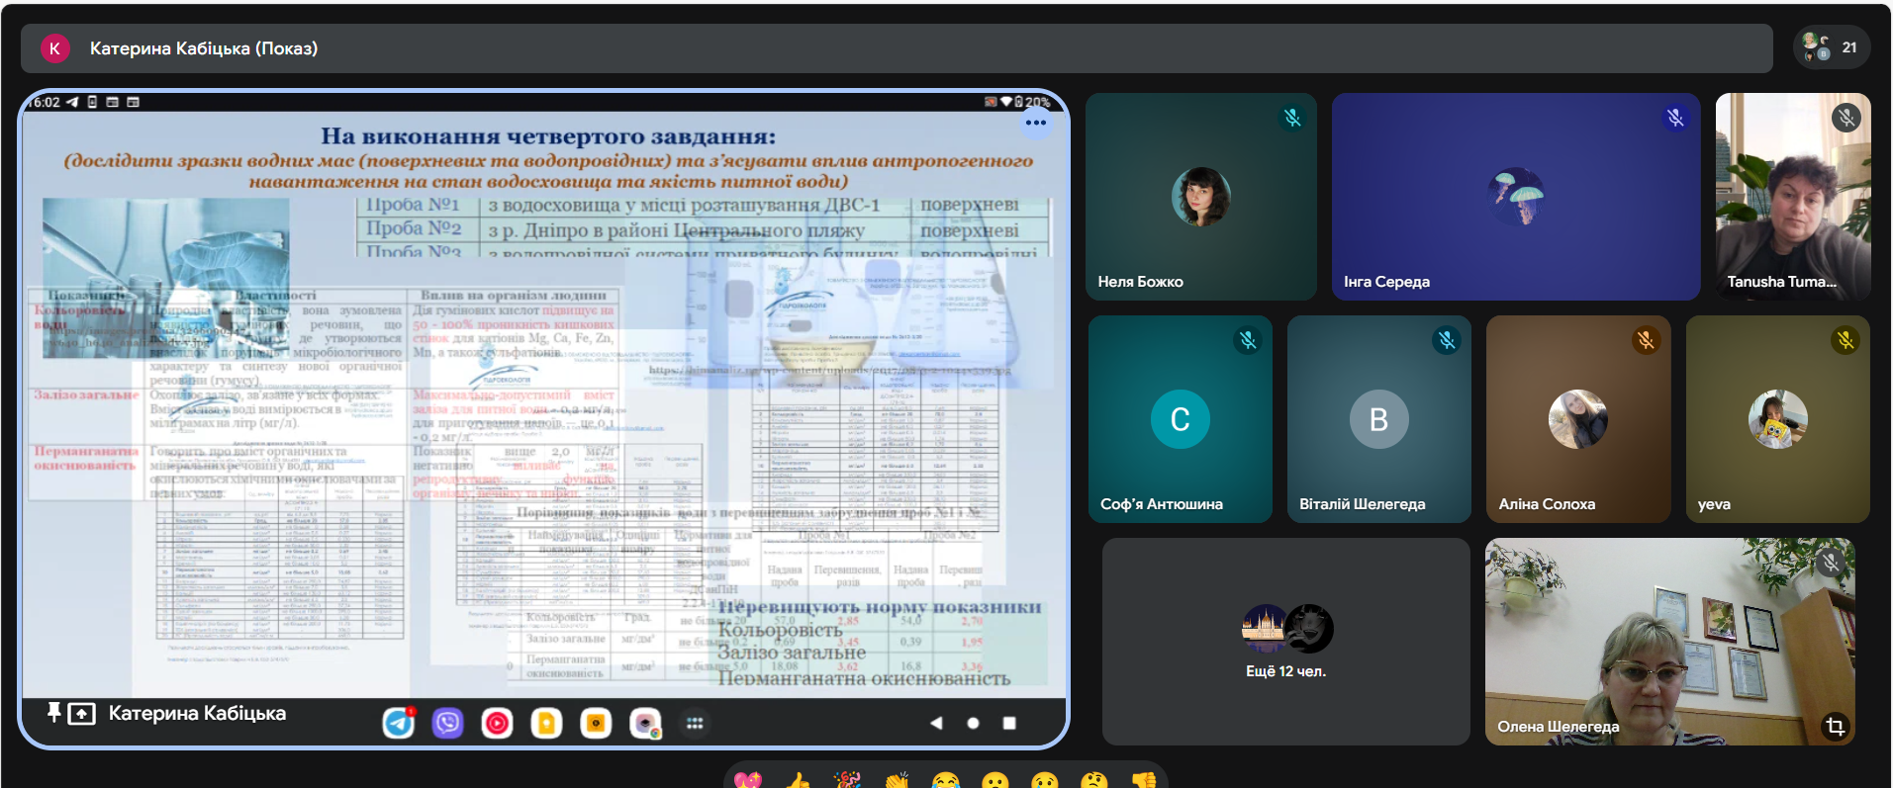The width and height of the screenshot is (1893, 788).
Task: Select Віталій Шелегеда's participant tile
Action: coord(1378,419)
